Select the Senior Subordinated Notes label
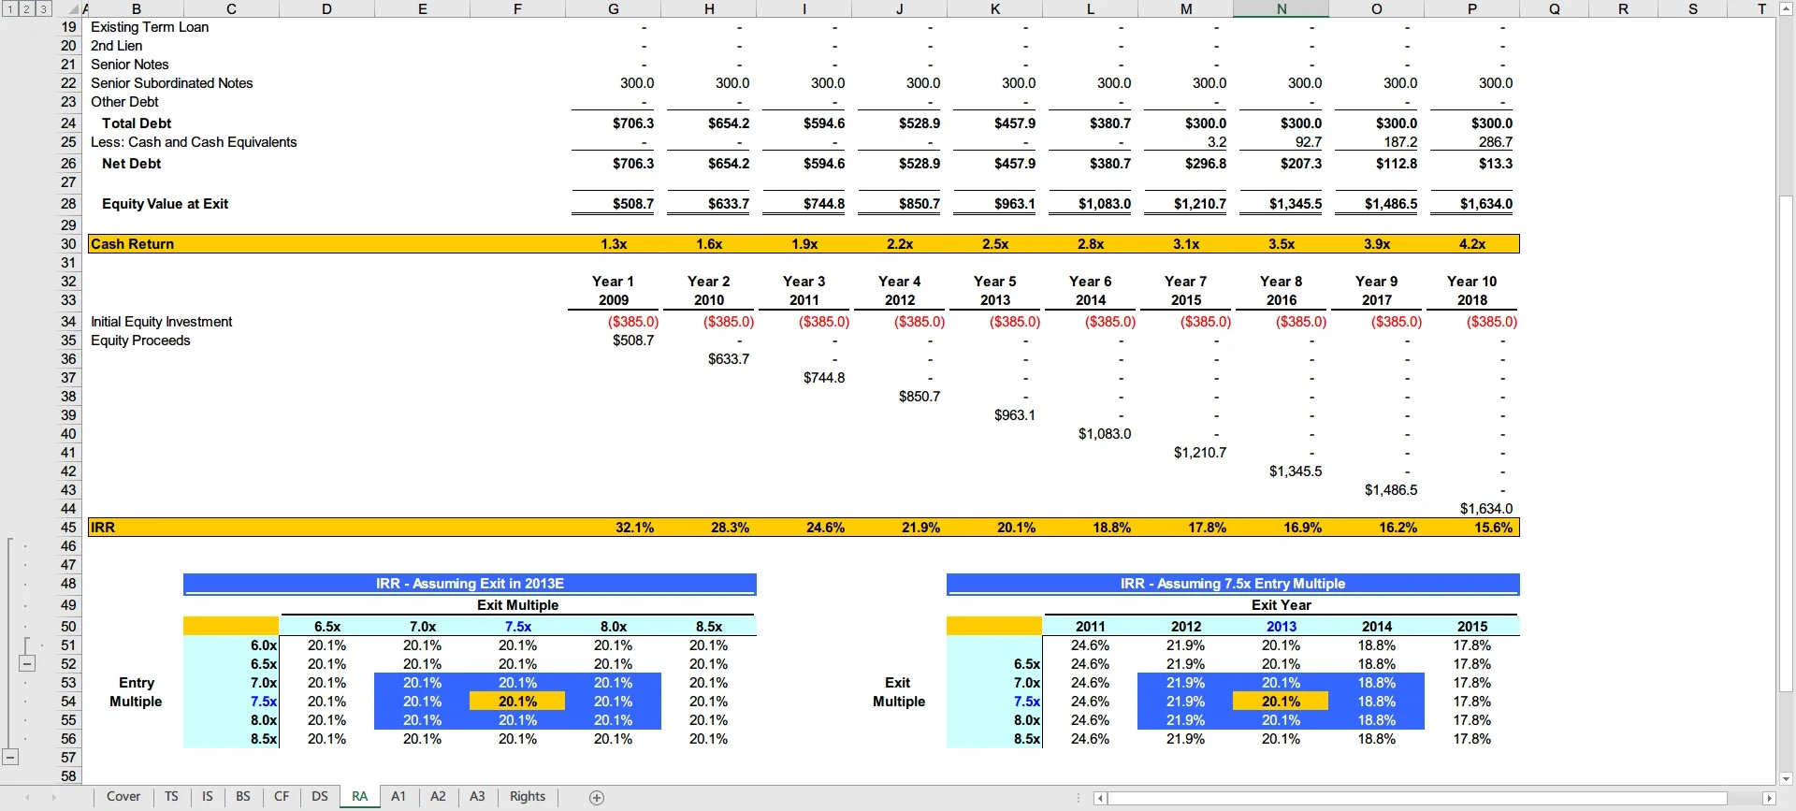Viewport: 1796px width, 811px height. [172, 83]
